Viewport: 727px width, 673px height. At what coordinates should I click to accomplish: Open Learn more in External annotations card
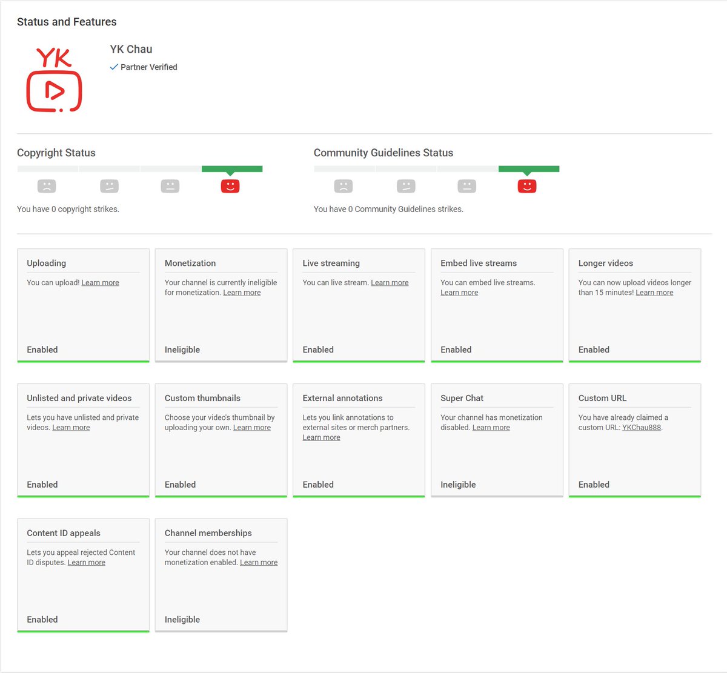321,437
